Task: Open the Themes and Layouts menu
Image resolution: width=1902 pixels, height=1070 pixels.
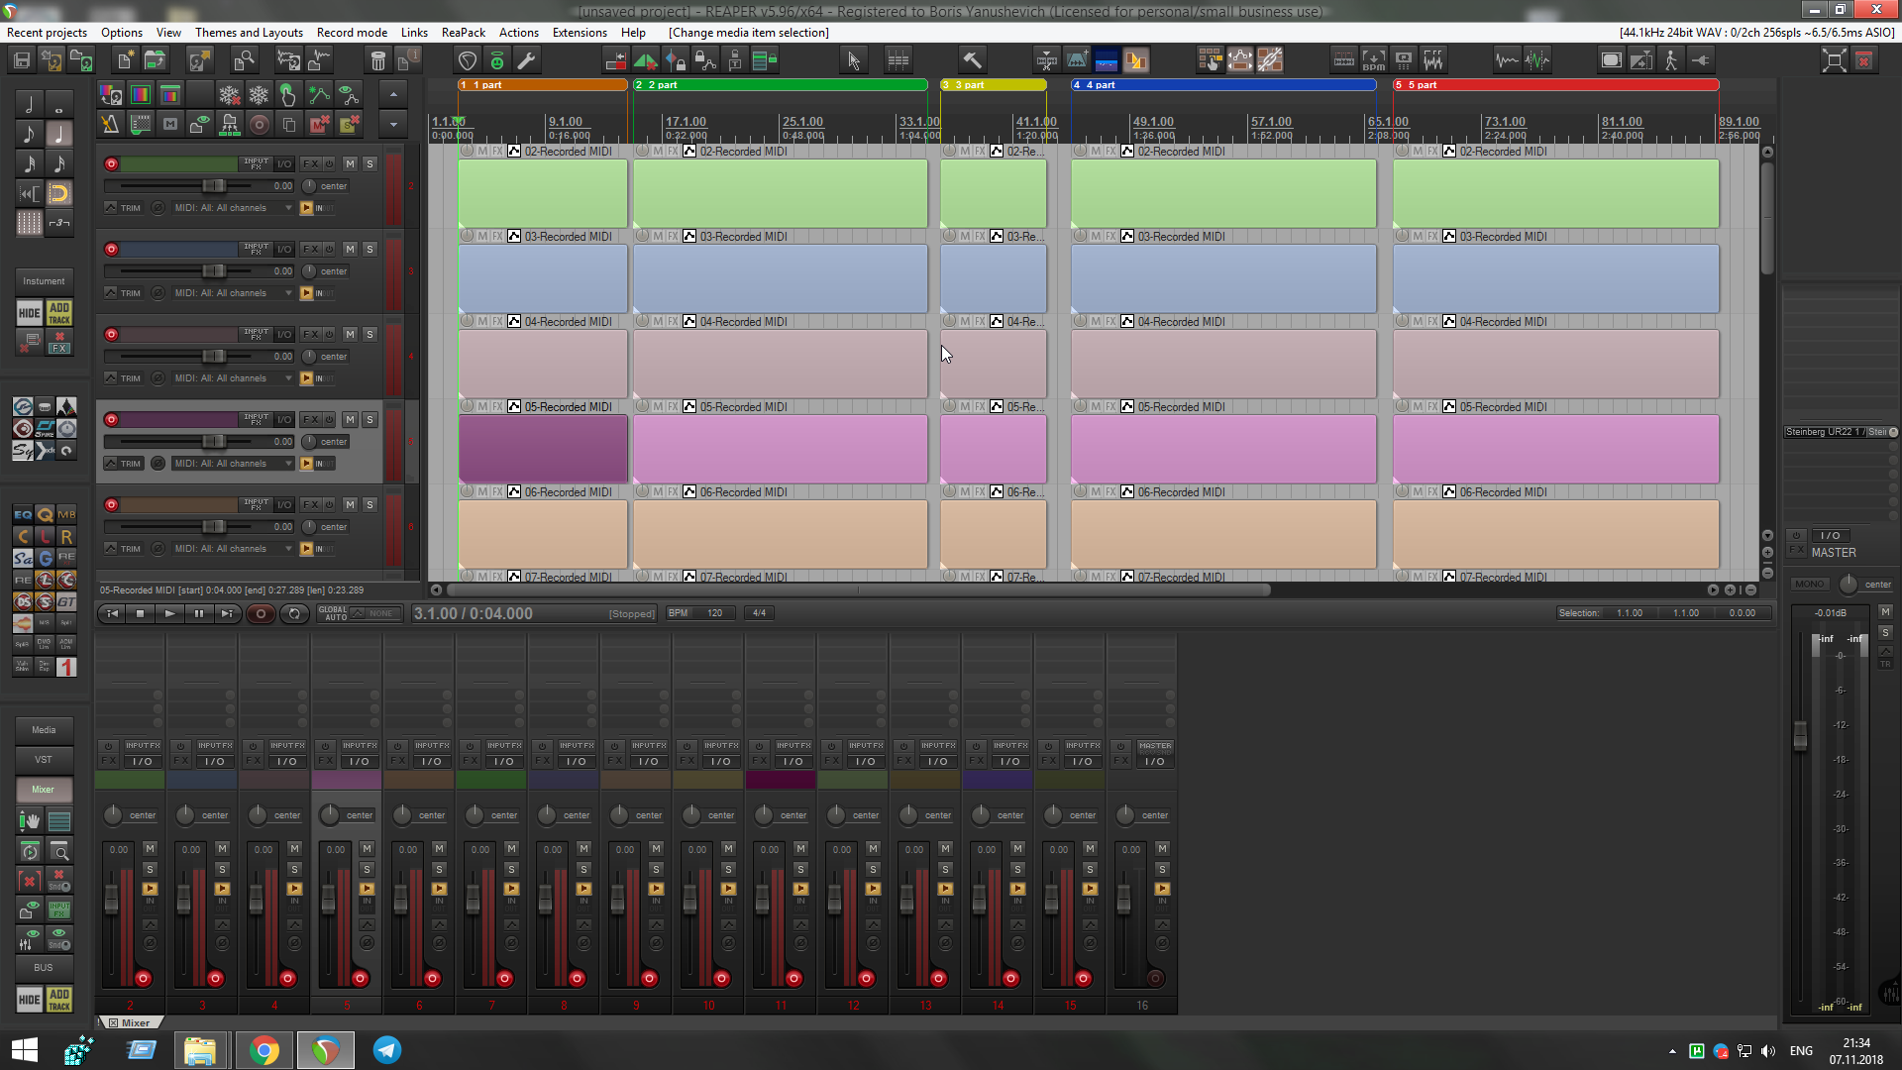Action: [249, 33]
